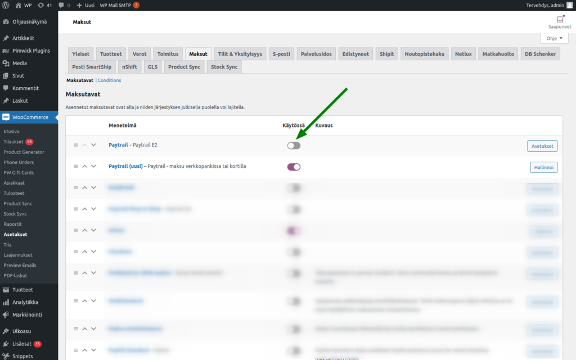The height and width of the screenshot is (360, 576).
Task: Click the WordPress logo in admin bar
Action: click(6, 5)
